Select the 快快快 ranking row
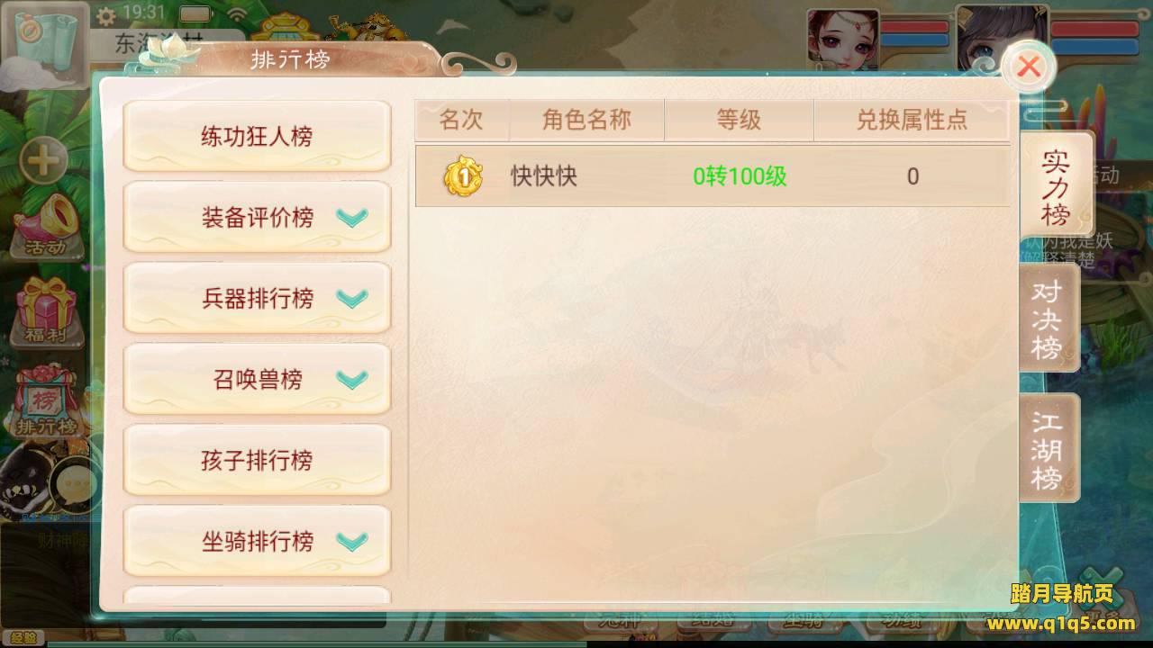 point(713,176)
